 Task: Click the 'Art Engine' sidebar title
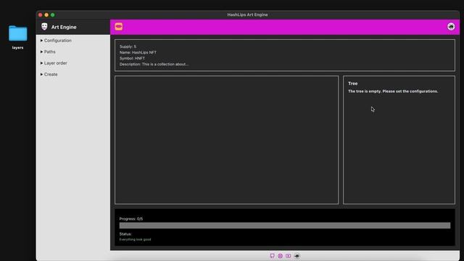click(64, 27)
